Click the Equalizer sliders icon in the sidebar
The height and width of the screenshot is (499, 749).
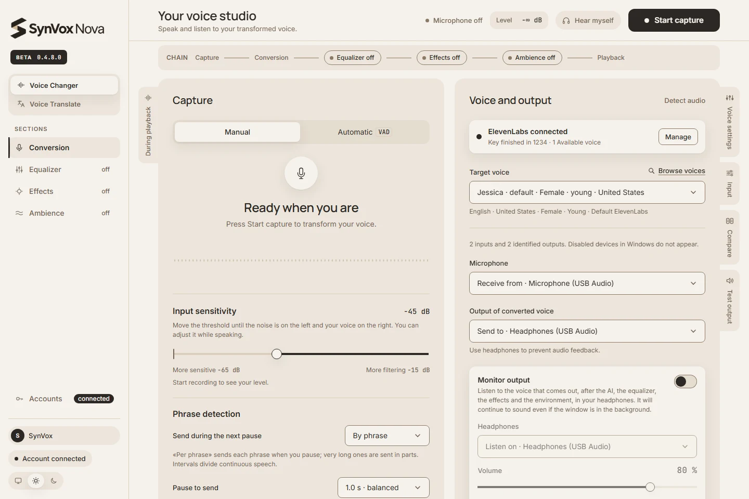[x=19, y=169]
